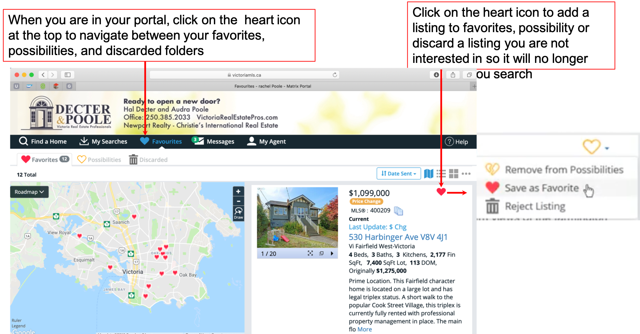Open the Discarded tab
Screen dimensions: 640x334
[148, 160]
